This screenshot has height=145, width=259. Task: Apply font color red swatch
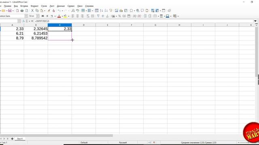(x=59, y=16)
